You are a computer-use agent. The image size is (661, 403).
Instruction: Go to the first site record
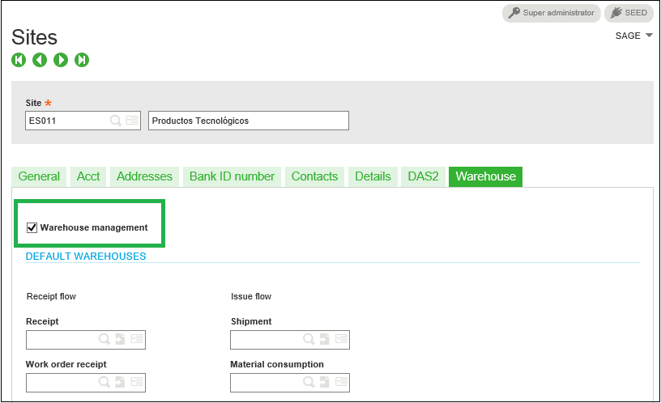pos(19,60)
